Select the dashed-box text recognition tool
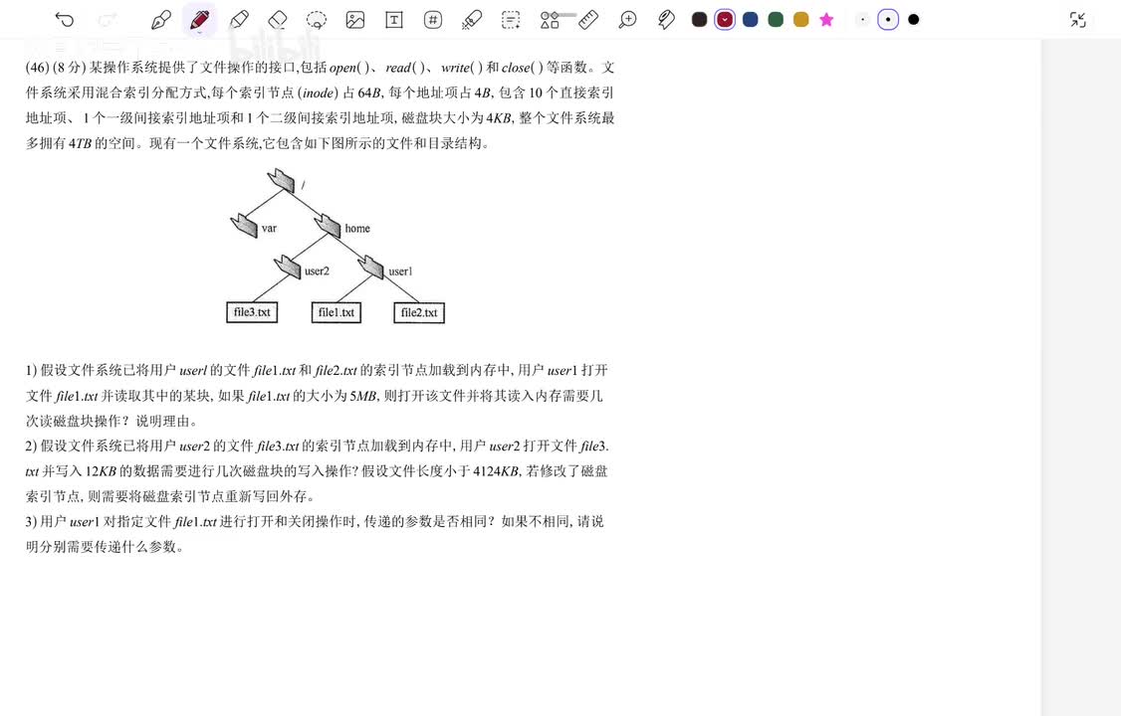Image resolution: width=1121 pixels, height=716 pixels. (x=511, y=20)
